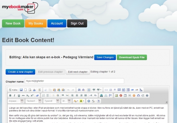Download the Epub File

pos(132,57)
